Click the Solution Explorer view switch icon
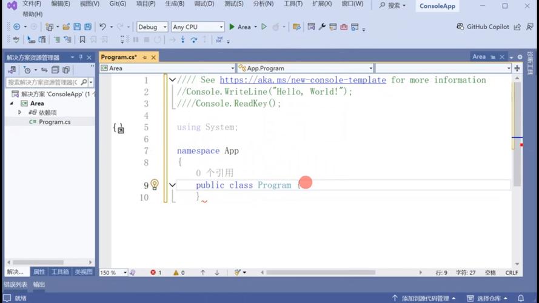 pos(12,70)
